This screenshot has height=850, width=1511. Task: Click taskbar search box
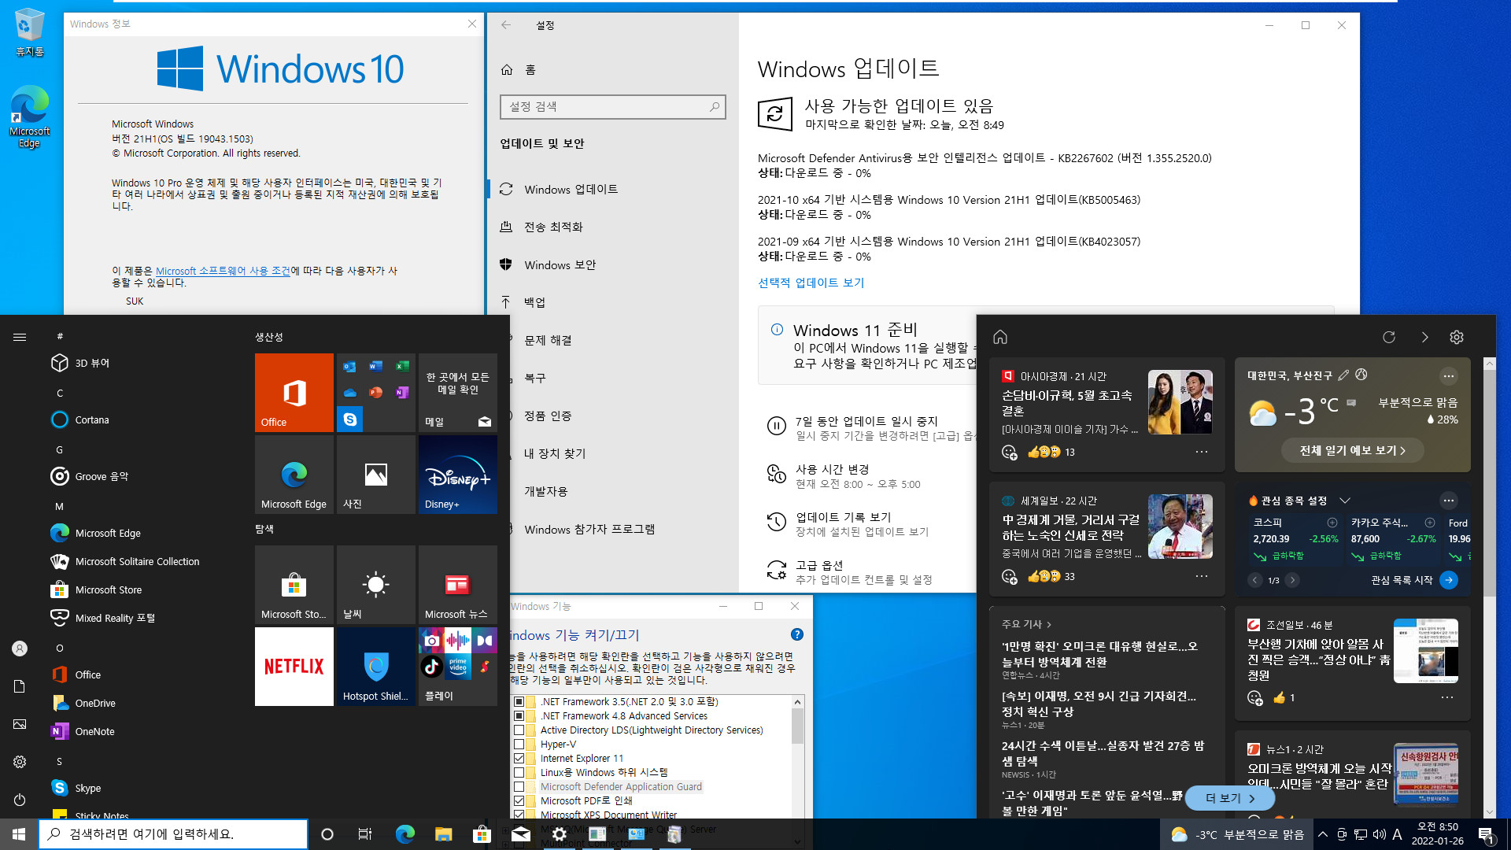tap(173, 834)
